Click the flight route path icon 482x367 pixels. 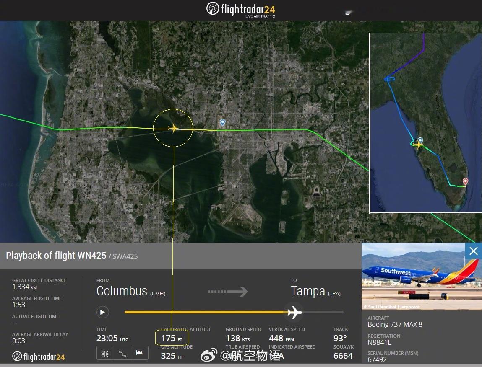(122, 354)
